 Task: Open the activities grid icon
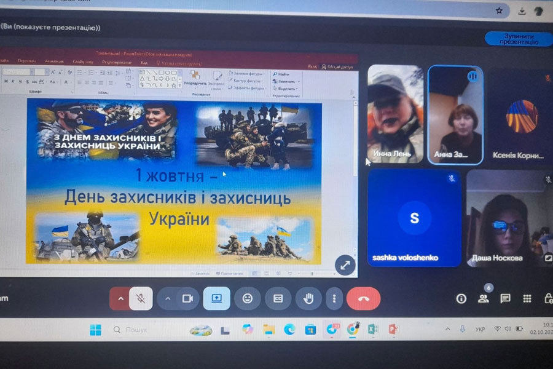[527, 299]
